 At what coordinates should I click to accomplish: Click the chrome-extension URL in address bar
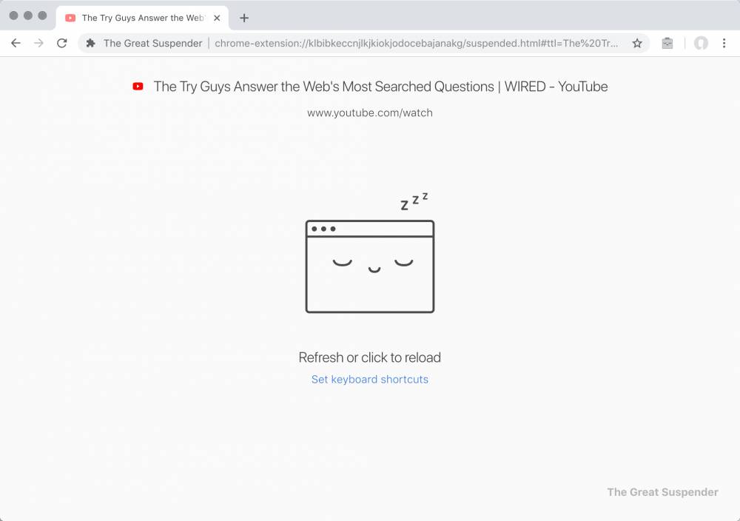click(416, 44)
